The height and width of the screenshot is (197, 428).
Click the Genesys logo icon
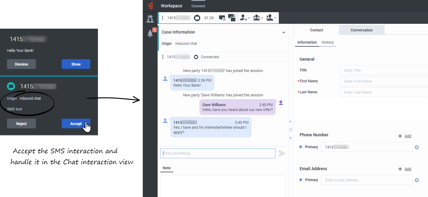click(150, 5)
